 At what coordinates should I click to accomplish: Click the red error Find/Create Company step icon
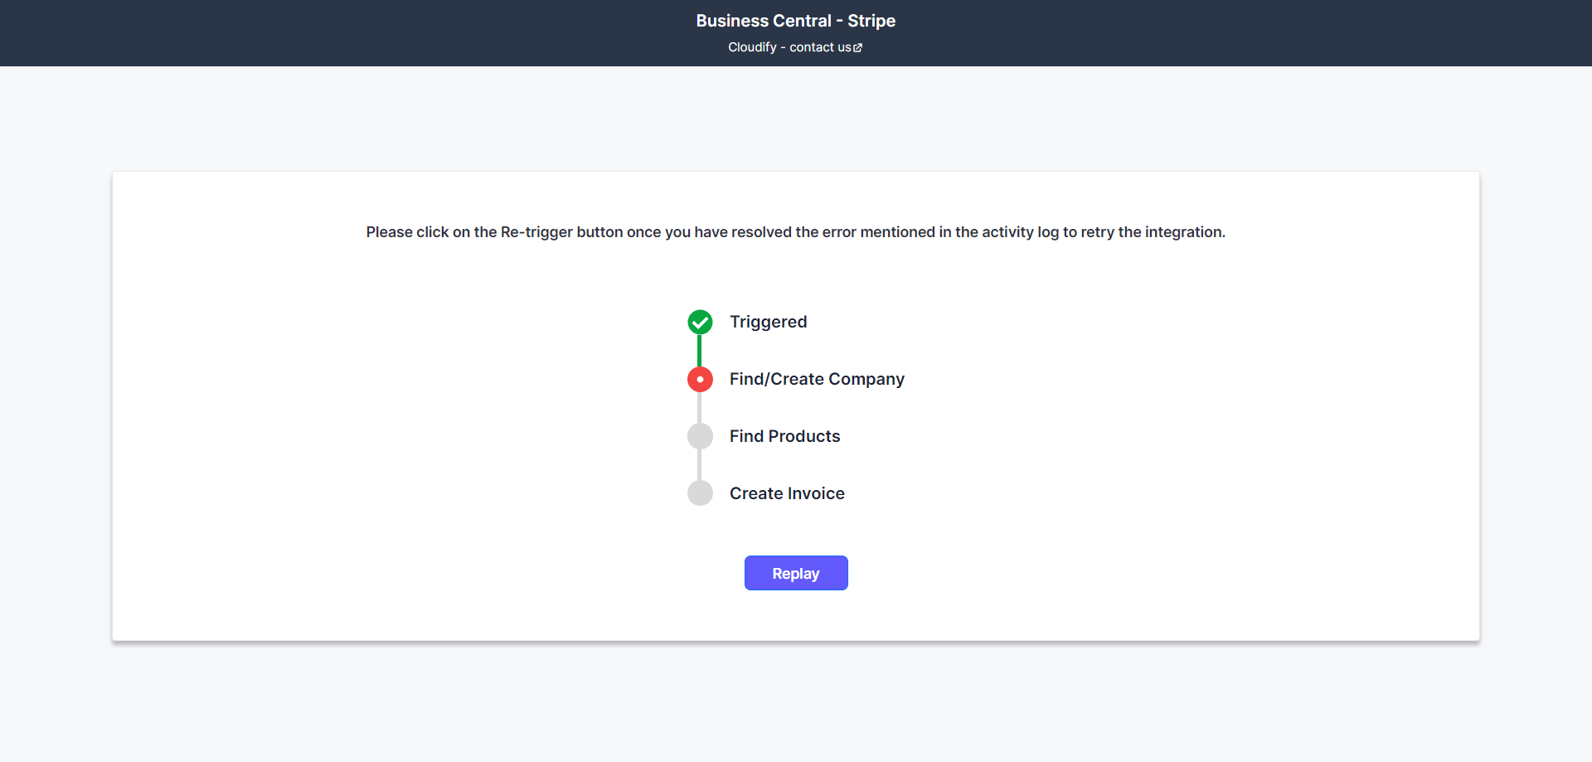700,379
